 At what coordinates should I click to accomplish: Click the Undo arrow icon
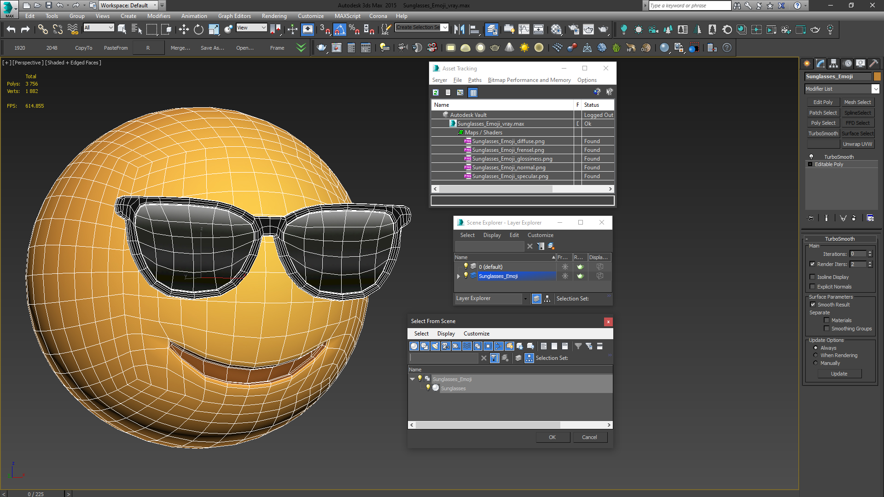click(x=11, y=29)
